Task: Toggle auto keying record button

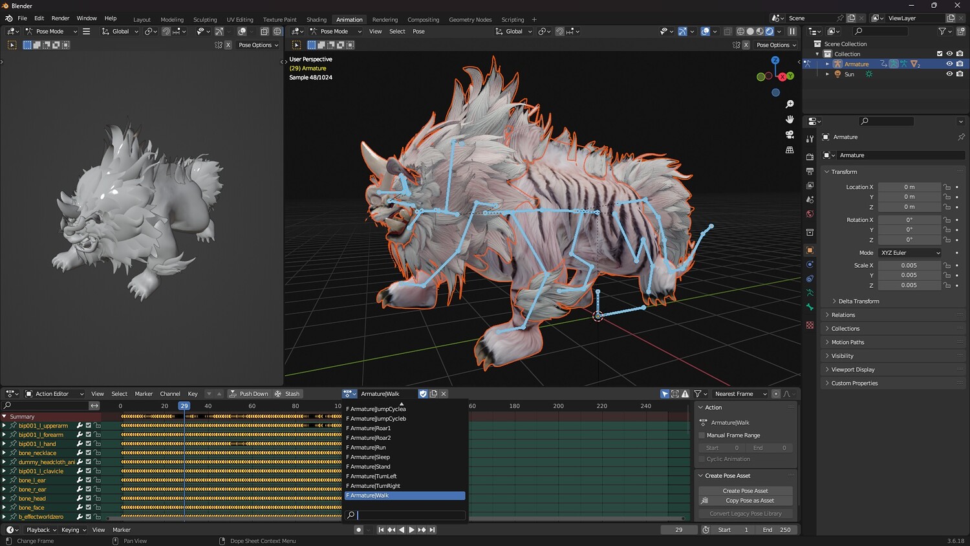Action: 358,530
